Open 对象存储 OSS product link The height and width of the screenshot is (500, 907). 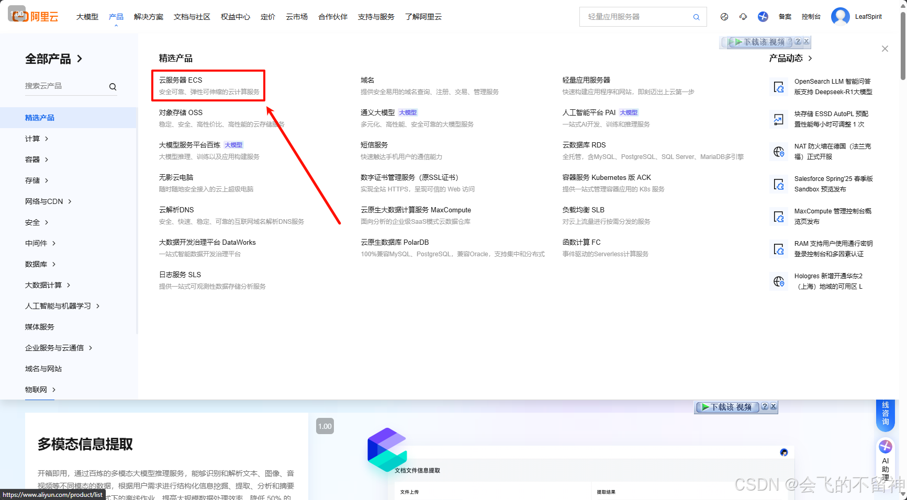(181, 112)
